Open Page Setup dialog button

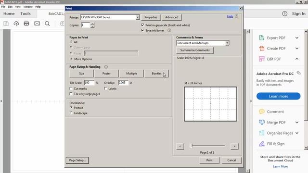point(77,160)
